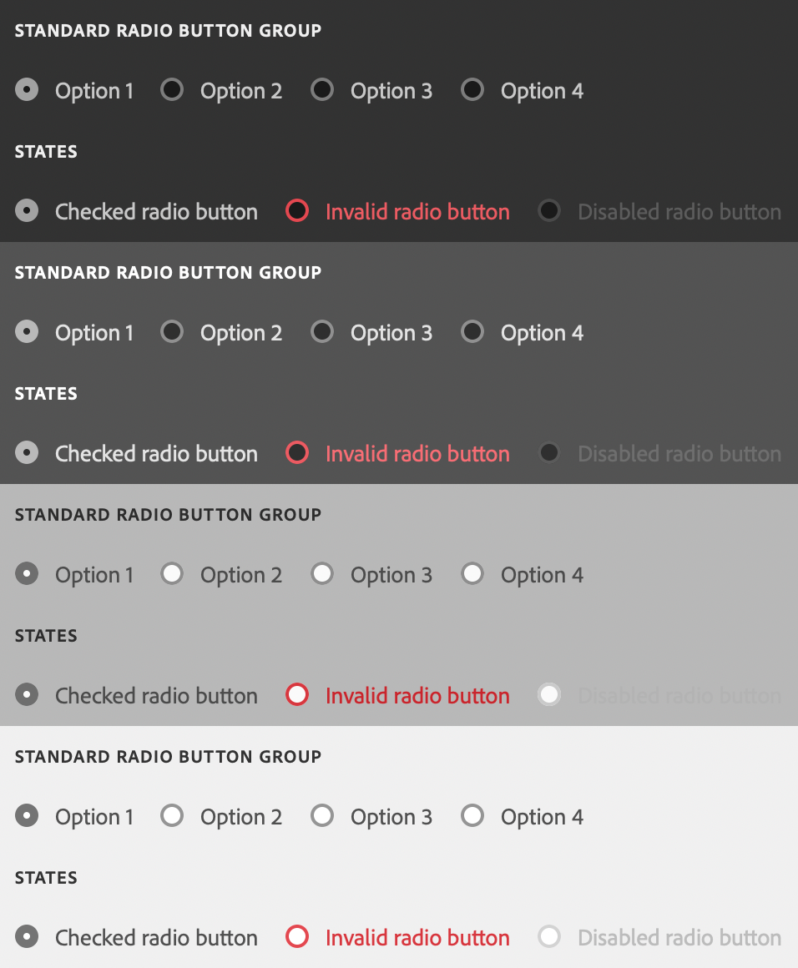The image size is (798, 968).
Task: Select Option 4 in the light theme group
Action: pyautogui.click(x=472, y=816)
